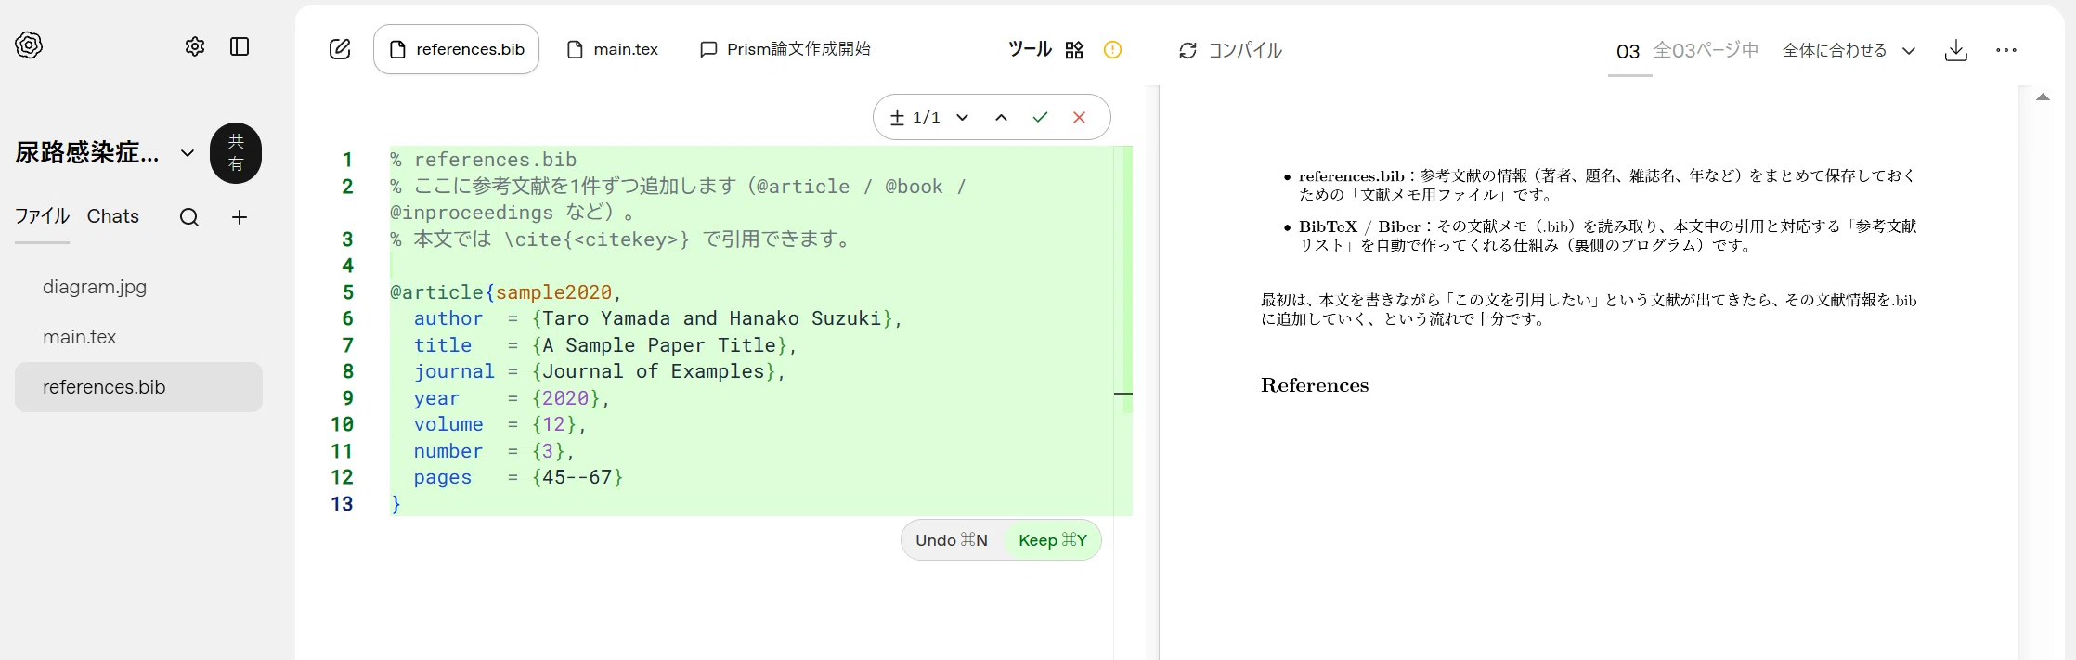
Task: Click sample2020 cite key in editor
Action: coord(553,292)
